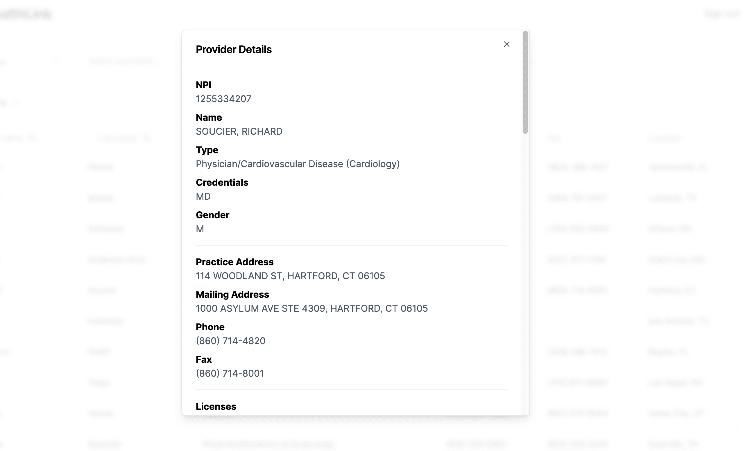Click the Physician/Cardiovascular Disease type text
Viewport: 745px width, 451px height.
(x=298, y=164)
